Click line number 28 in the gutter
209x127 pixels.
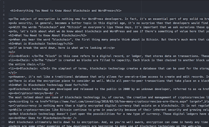[3, 118]
